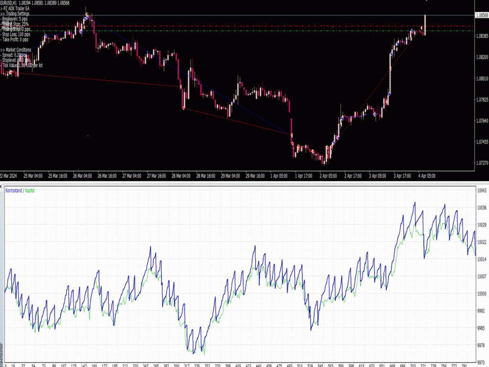The width and height of the screenshot is (489, 367).
Task: Click the Take Profit: 0 pips setting line
Action: [x=15, y=39]
